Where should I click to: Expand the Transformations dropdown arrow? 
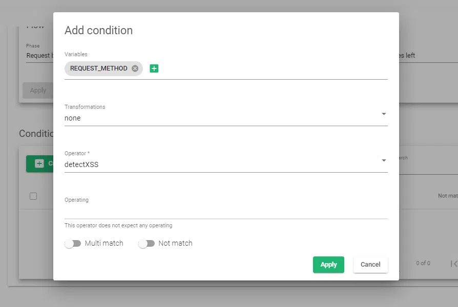coord(384,114)
